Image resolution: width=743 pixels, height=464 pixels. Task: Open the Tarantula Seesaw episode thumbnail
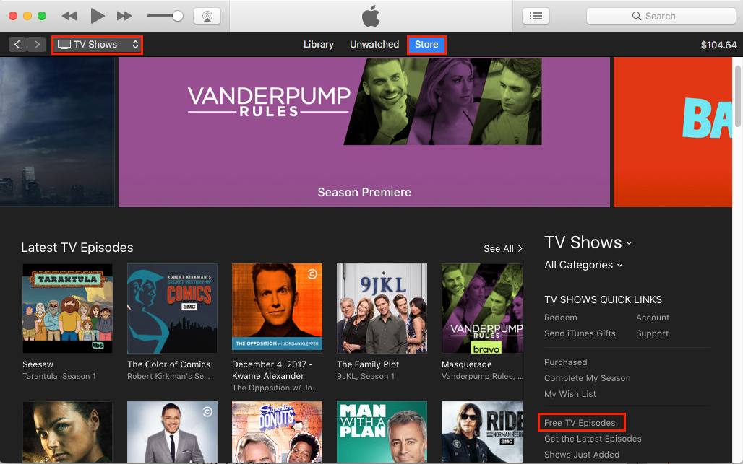(68, 308)
